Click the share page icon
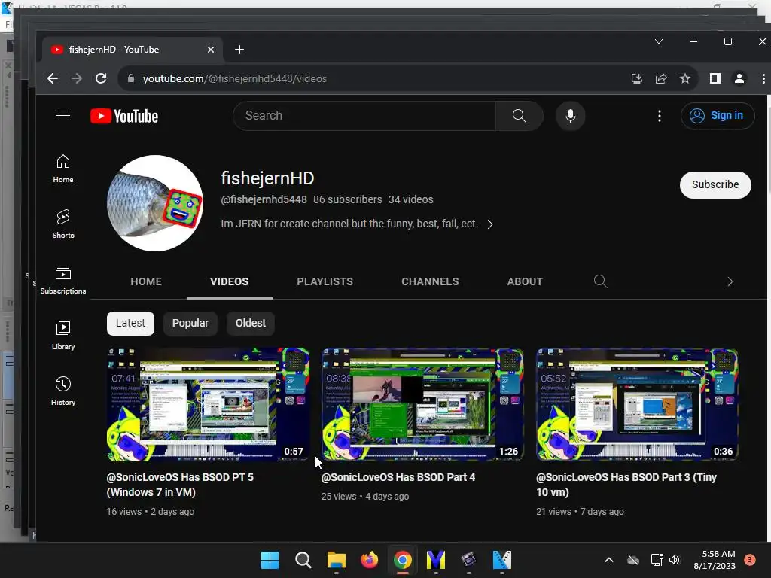This screenshot has width=771, height=578. point(661,78)
